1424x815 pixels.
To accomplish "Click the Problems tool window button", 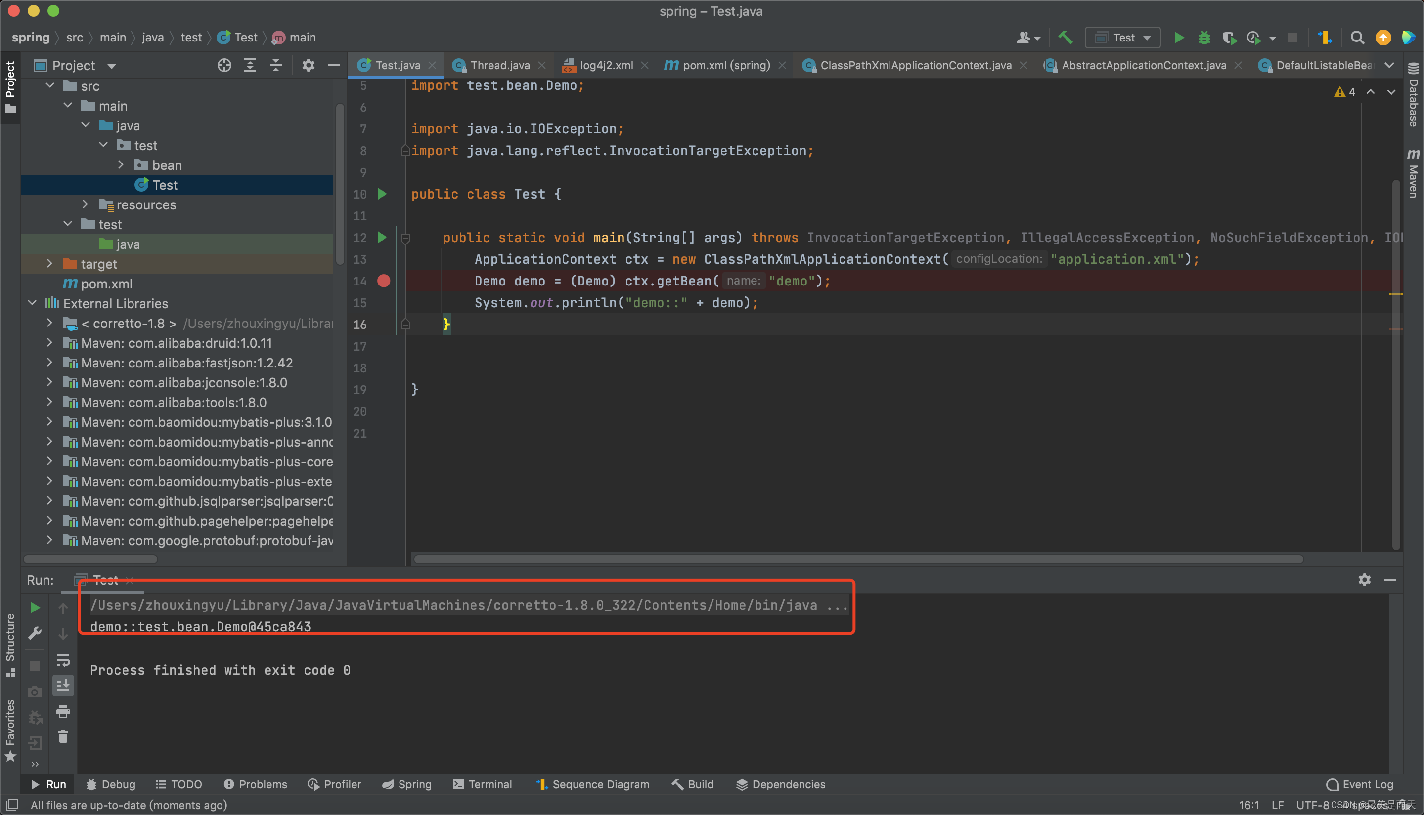I will point(256,784).
